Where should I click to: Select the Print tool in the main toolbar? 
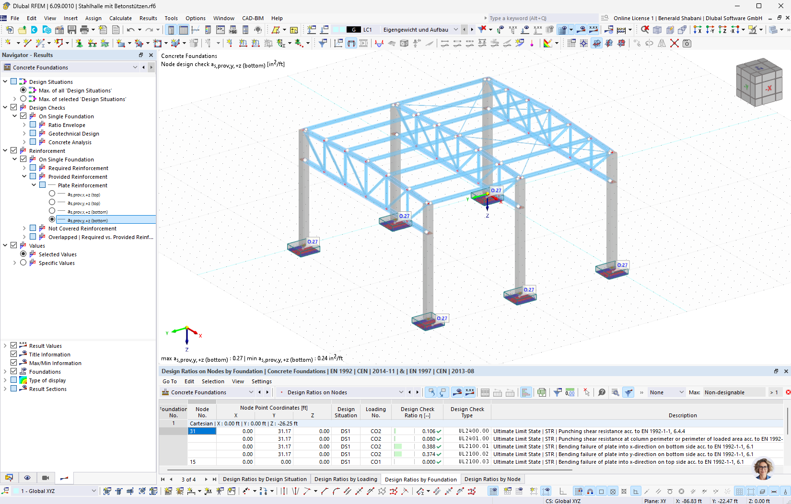pos(85,29)
